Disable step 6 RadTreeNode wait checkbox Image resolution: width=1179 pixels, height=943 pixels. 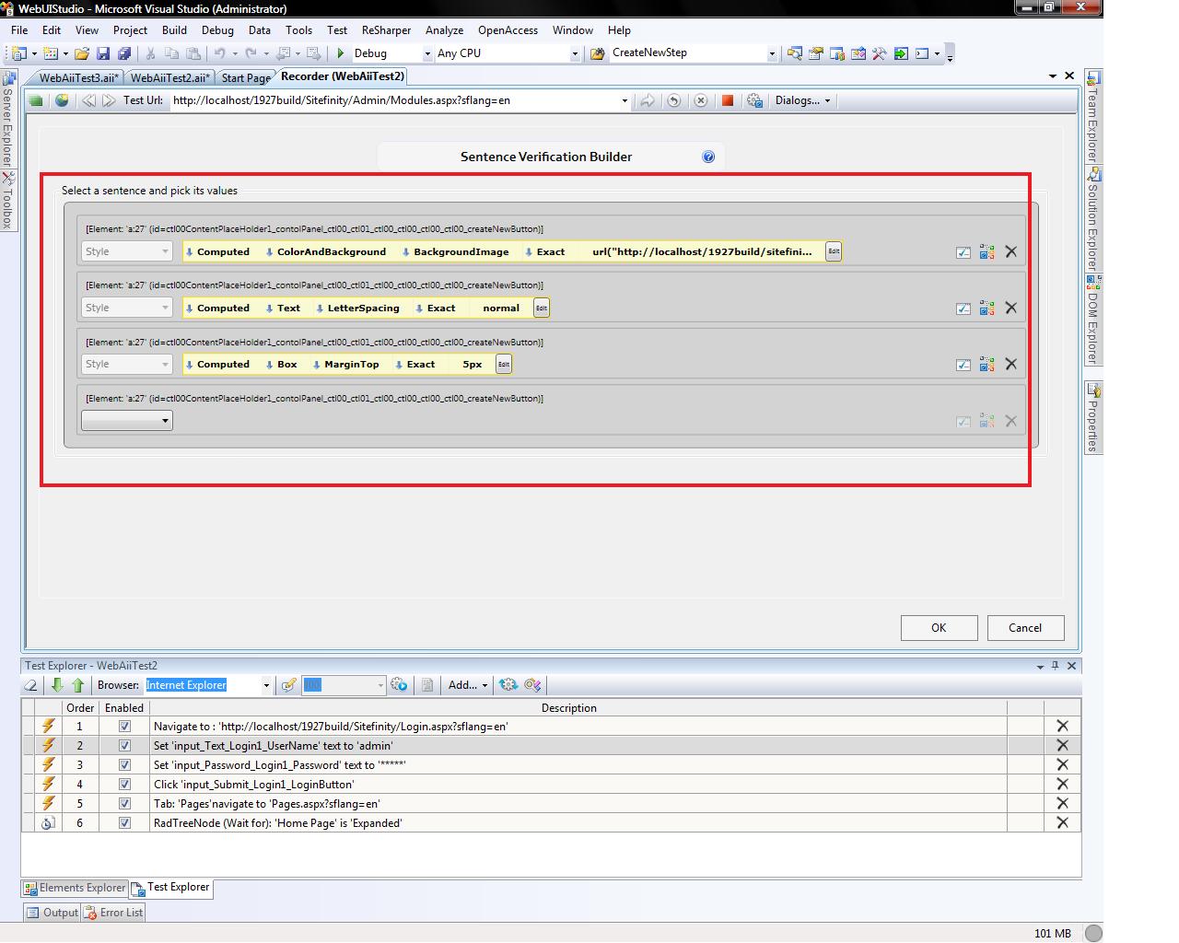pos(124,823)
